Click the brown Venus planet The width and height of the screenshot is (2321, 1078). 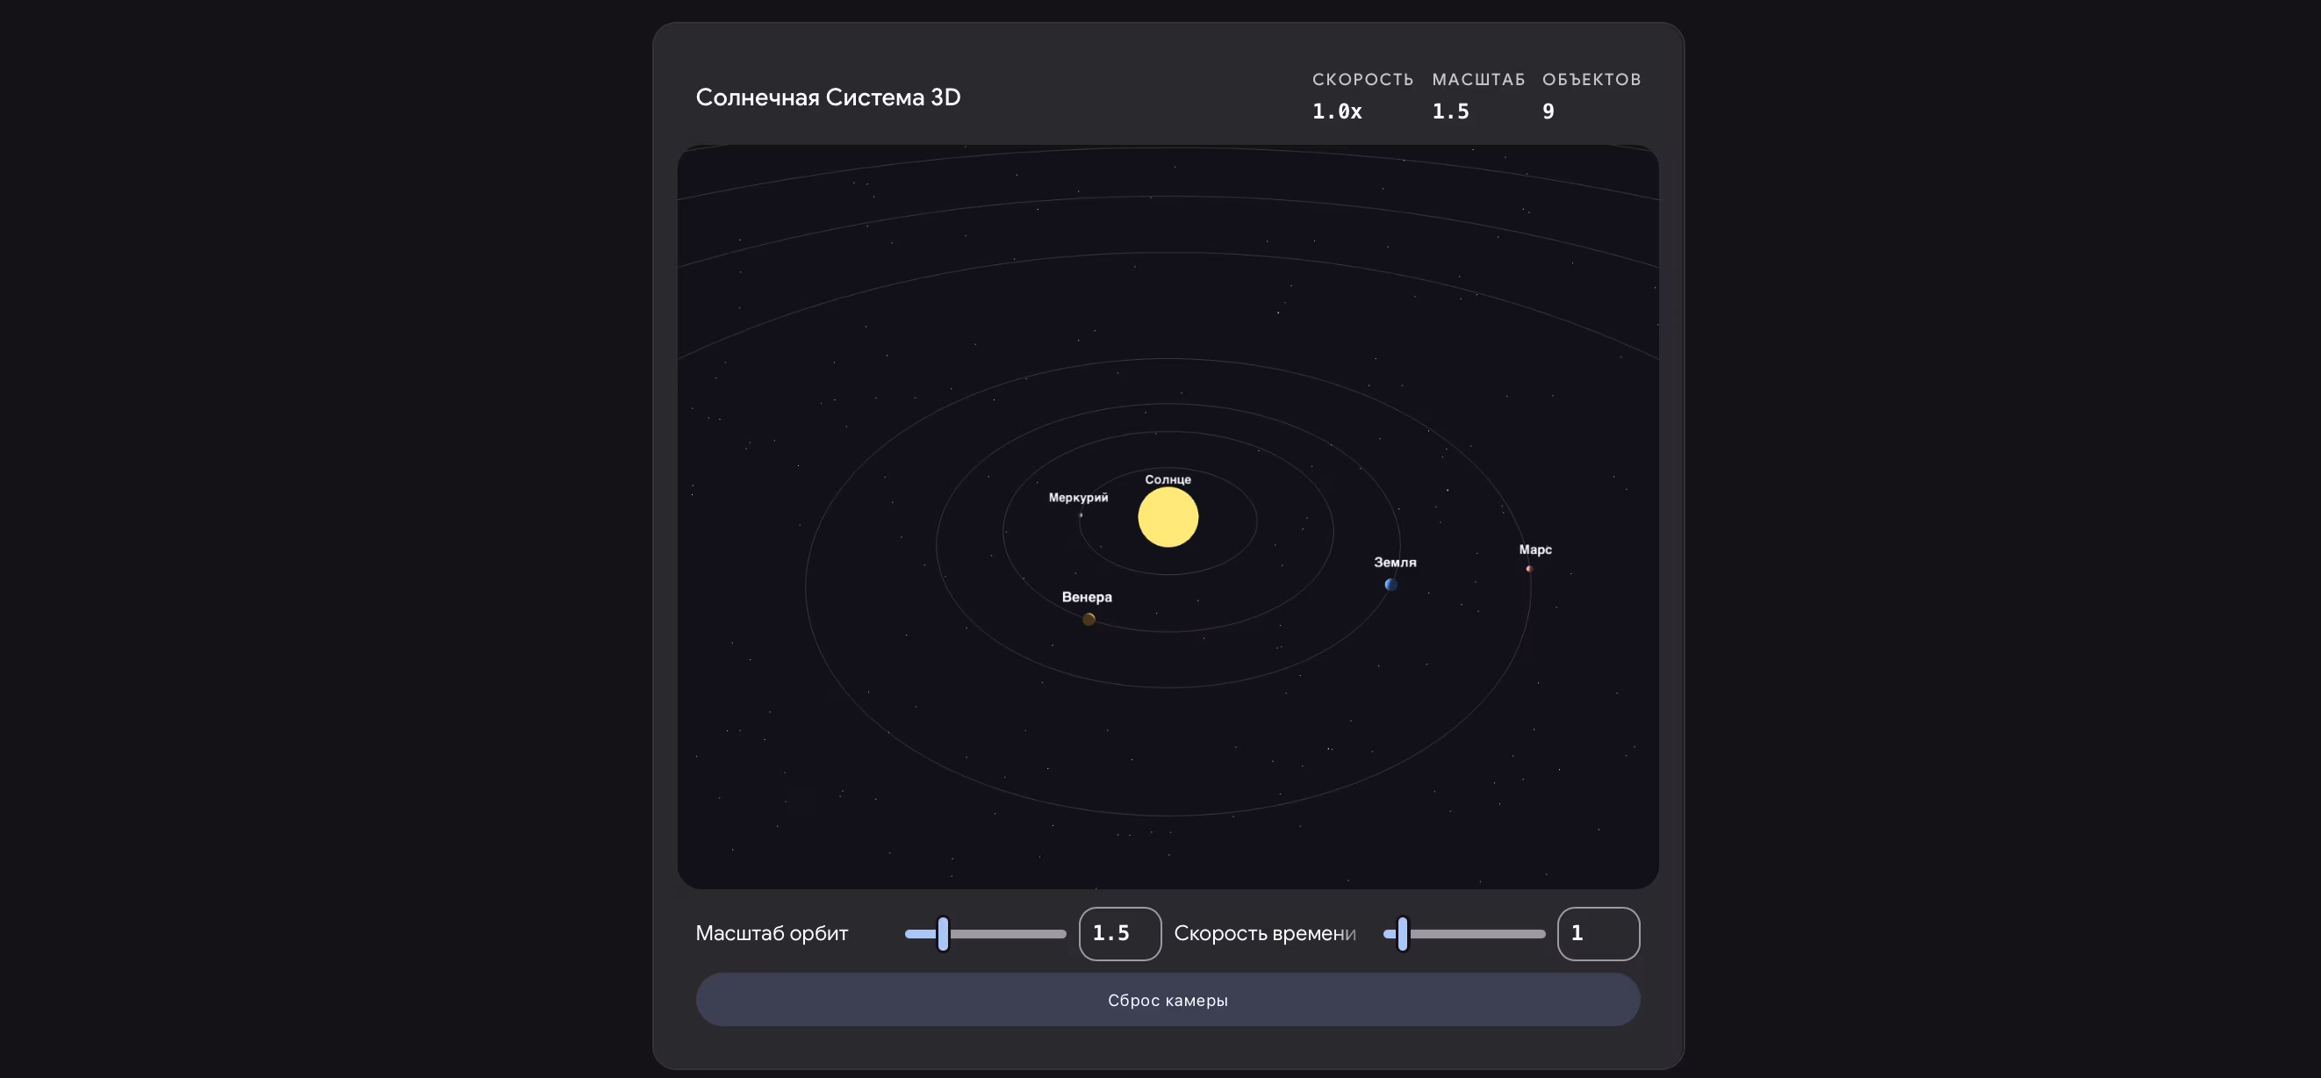click(1089, 619)
